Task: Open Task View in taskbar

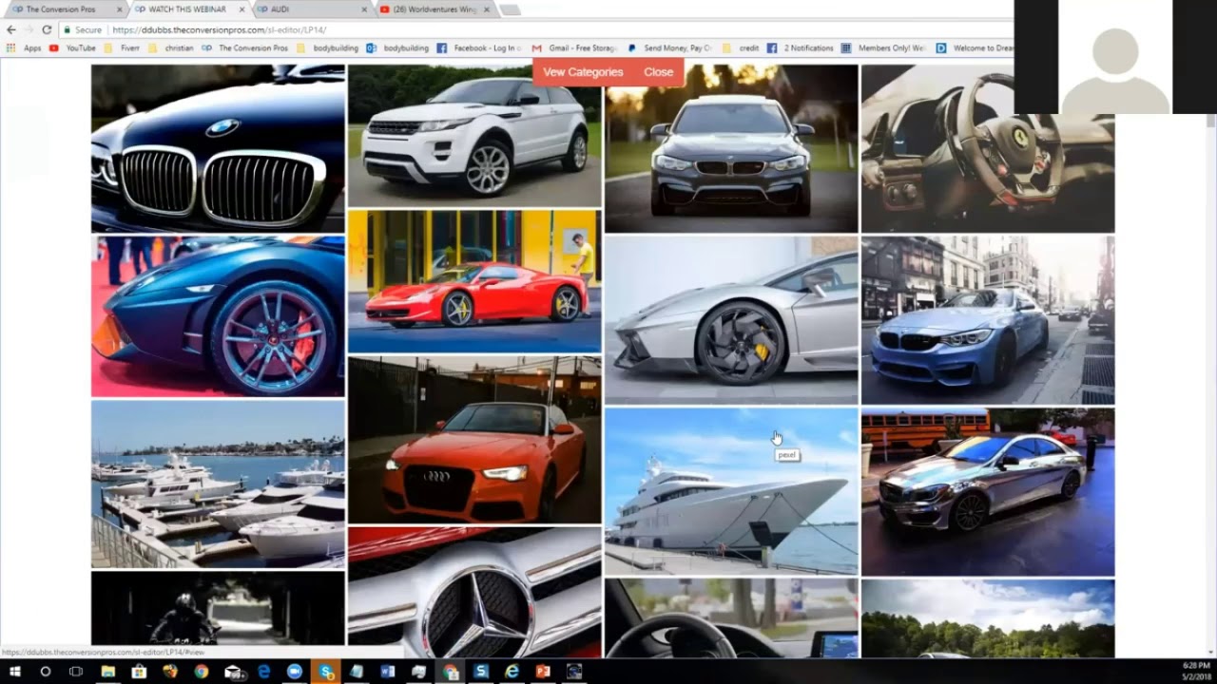Action: (x=76, y=672)
